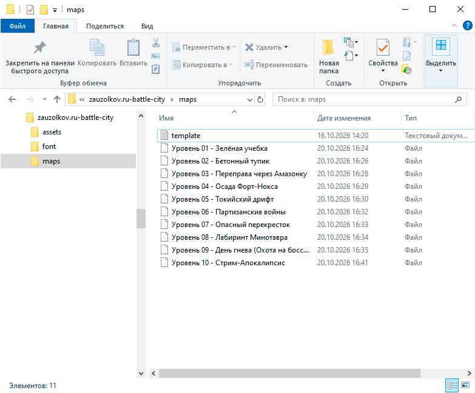Viewport: 475px width, 393px height.
Task: Click the Вставить clipboard icon
Action: (x=133, y=47)
